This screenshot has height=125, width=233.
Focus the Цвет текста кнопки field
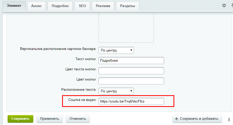pos(131,71)
